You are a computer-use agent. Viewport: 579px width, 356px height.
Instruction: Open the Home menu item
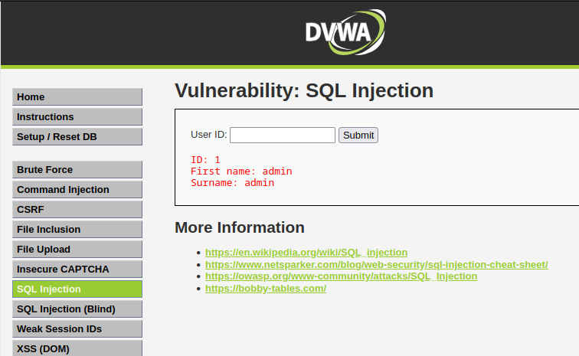click(77, 96)
